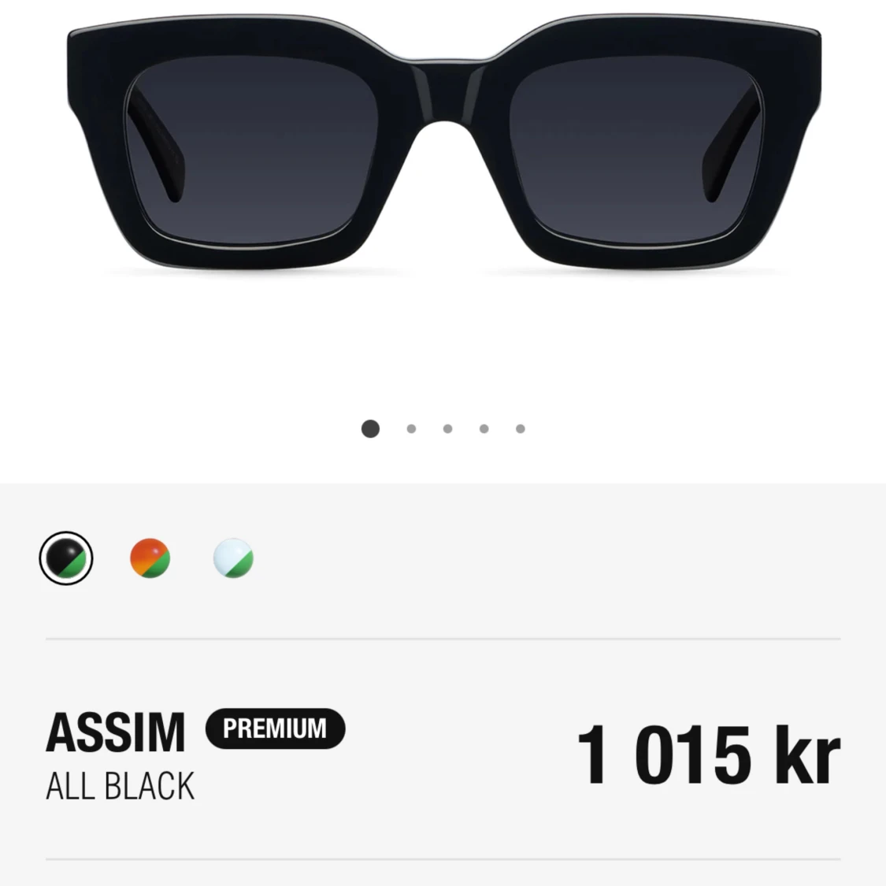
Task: Tap the PREMIUM badge
Action: click(275, 728)
